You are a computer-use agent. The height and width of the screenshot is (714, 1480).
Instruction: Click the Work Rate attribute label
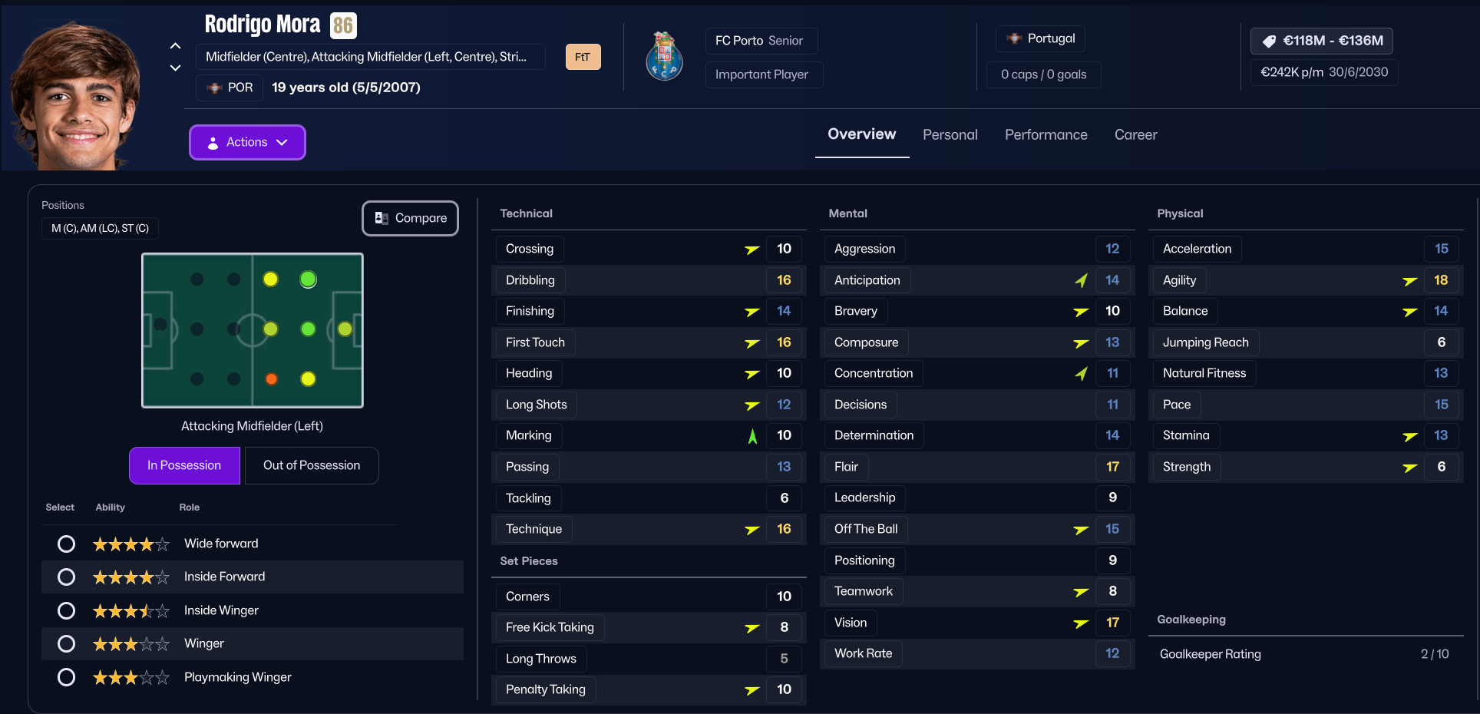pyautogui.click(x=864, y=653)
